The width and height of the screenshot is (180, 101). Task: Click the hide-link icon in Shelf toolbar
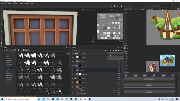point(12,50)
